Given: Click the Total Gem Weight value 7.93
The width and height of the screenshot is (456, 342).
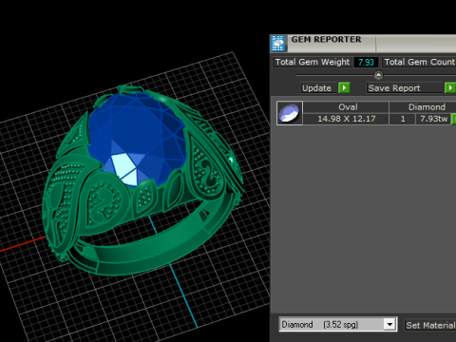Looking at the screenshot, I should point(366,62).
